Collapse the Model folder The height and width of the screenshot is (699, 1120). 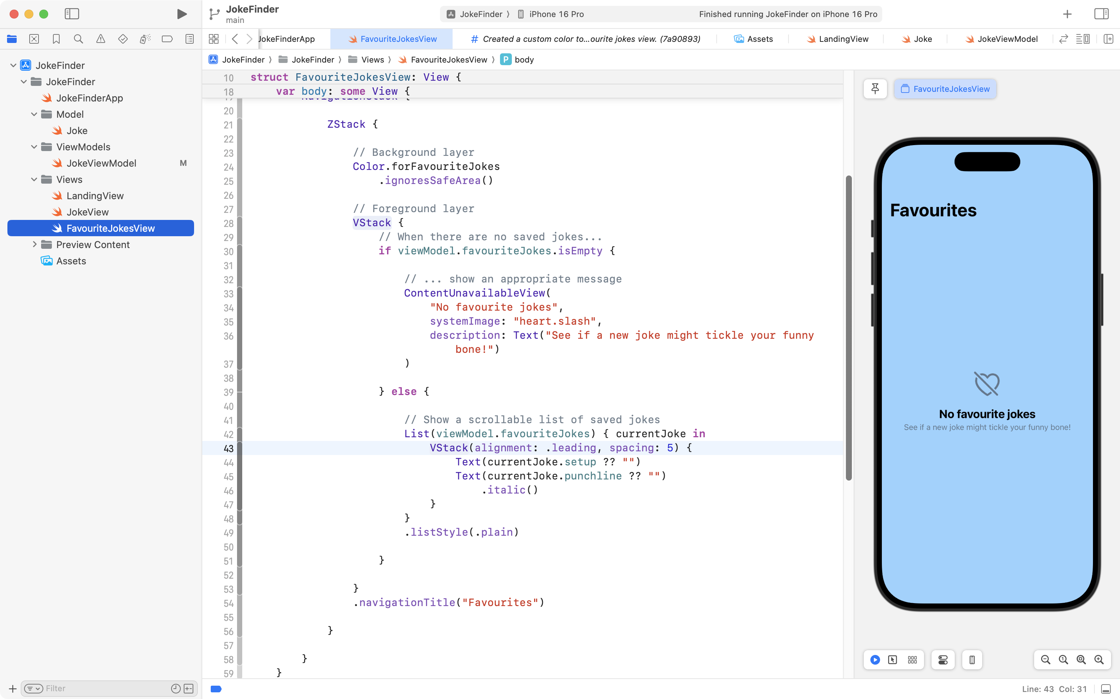tap(34, 114)
